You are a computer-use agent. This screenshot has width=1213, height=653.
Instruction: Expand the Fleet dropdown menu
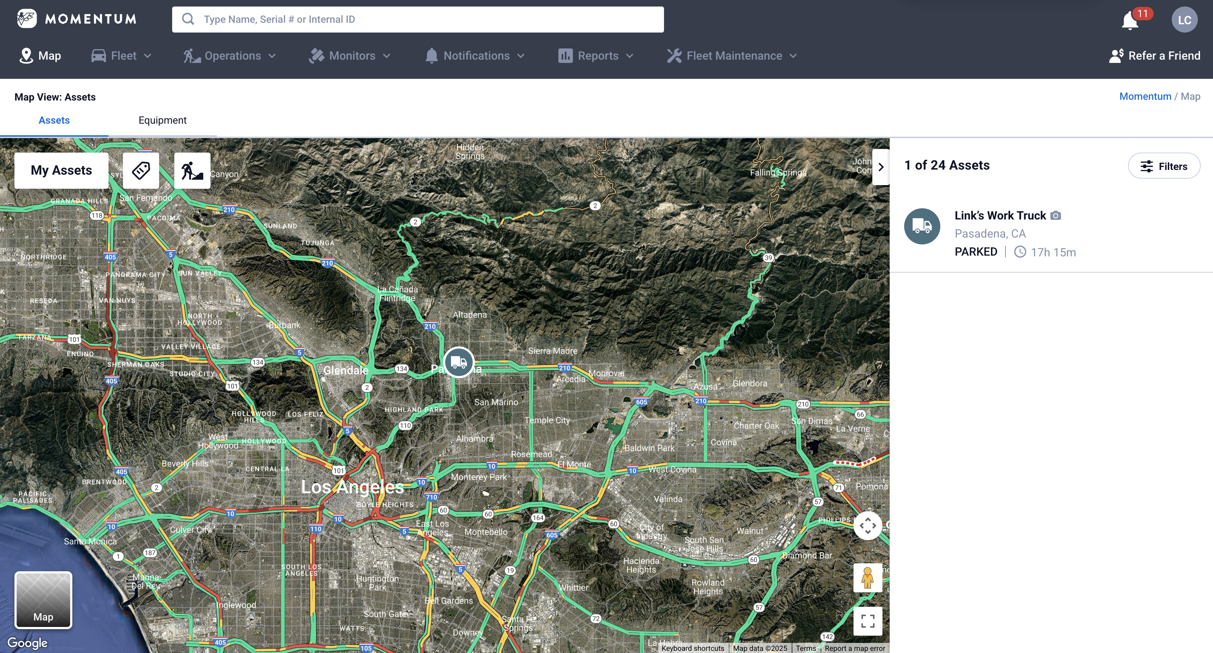click(x=122, y=56)
